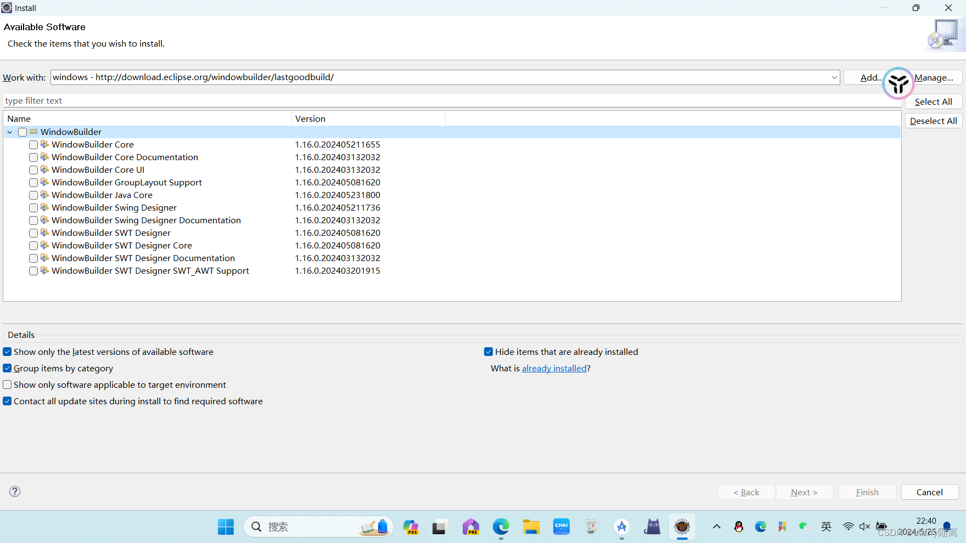The image size is (966, 543).
Task: Open Microsoft Edge from the taskbar
Action: point(501,527)
